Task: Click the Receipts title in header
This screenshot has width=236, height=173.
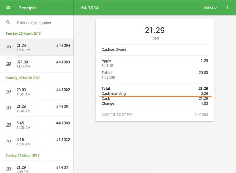Action: [x=27, y=8]
